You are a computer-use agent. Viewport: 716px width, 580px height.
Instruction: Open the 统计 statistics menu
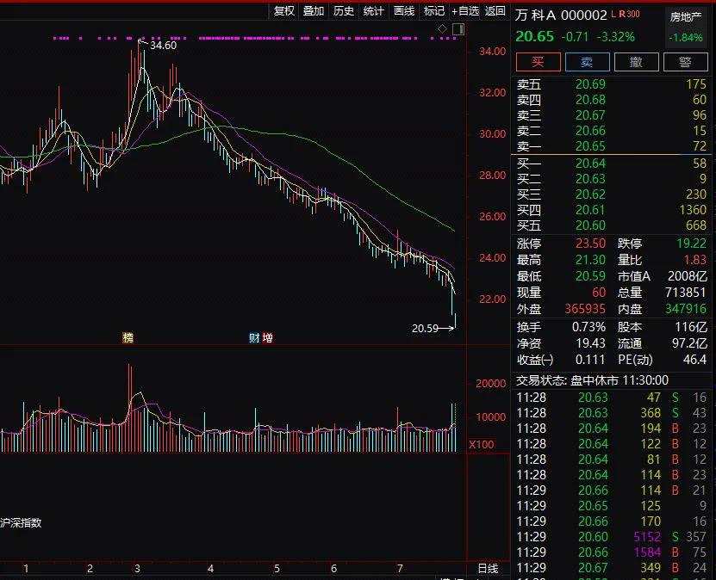[x=374, y=10]
